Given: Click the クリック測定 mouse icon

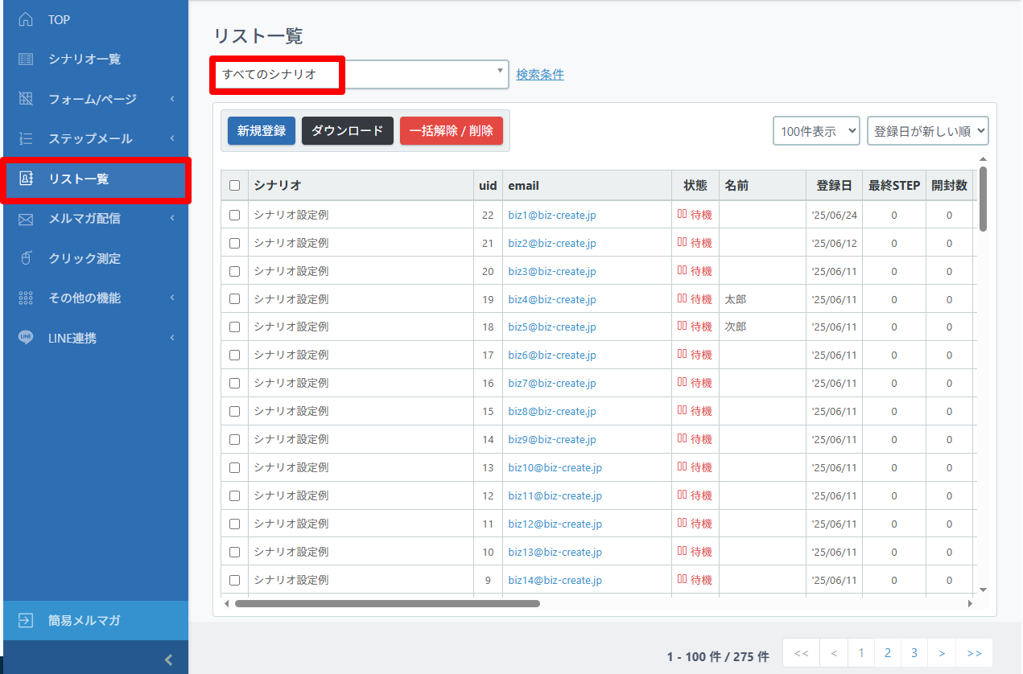Looking at the screenshot, I should pos(26,258).
